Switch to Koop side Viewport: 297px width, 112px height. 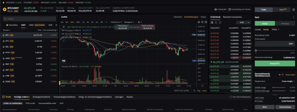coord(265,24)
